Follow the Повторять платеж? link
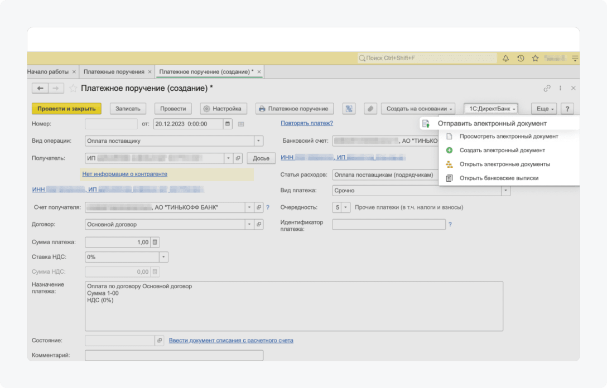Image resolution: width=607 pixels, height=388 pixels. 307,123
